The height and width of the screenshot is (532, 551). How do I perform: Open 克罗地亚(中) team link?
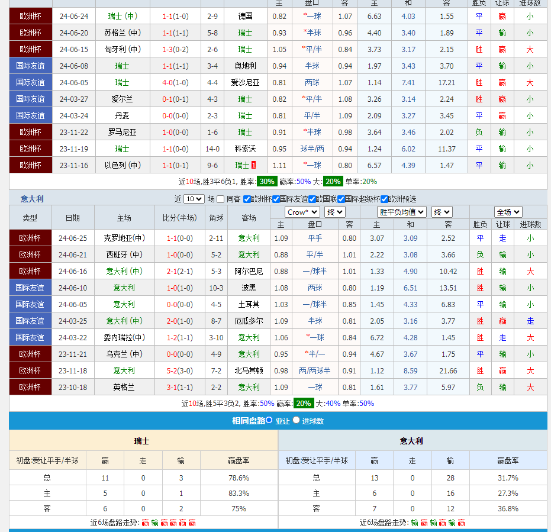pyautogui.click(x=124, y=238)
